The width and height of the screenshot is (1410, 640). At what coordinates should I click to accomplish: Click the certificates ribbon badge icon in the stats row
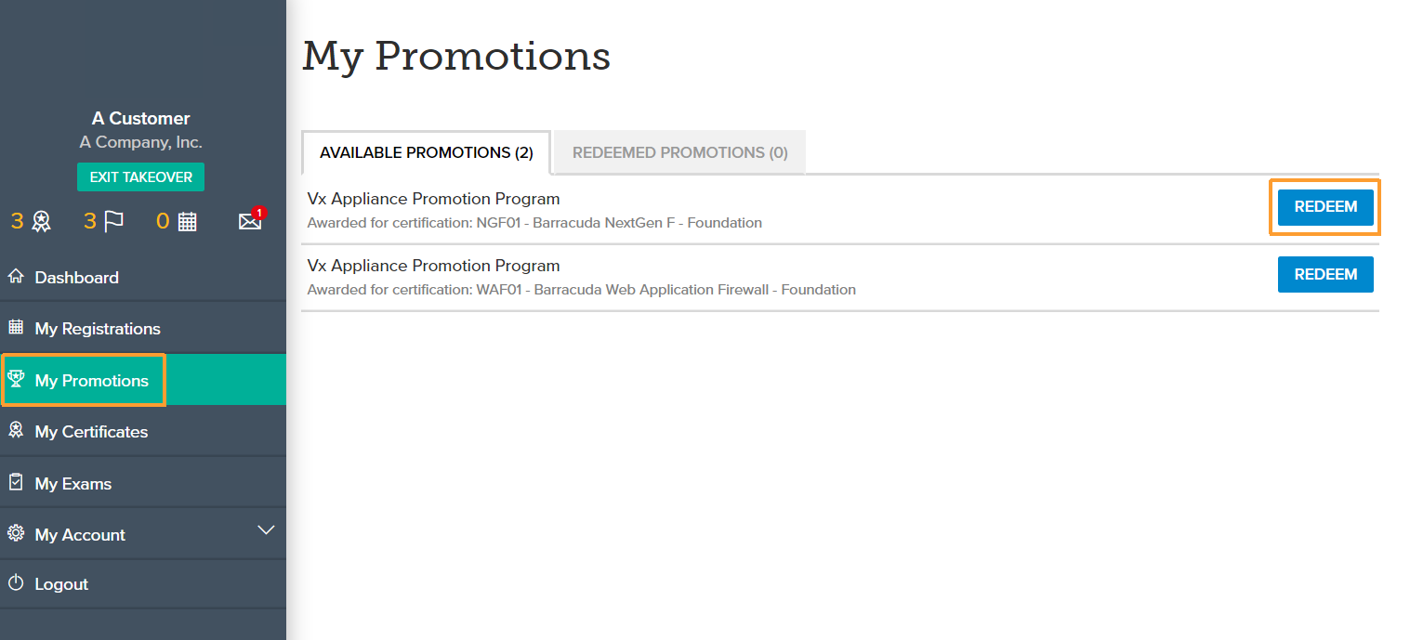pyautogui.click(x=42, y=221)
